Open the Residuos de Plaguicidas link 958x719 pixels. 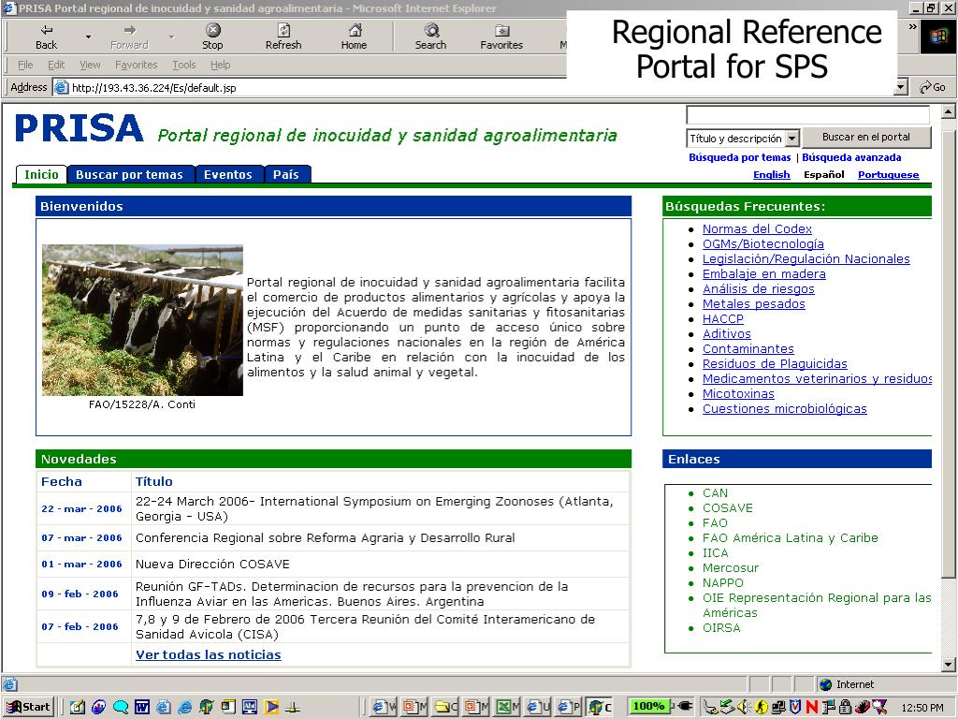775,364
